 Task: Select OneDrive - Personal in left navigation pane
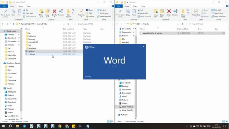(12, 63)
